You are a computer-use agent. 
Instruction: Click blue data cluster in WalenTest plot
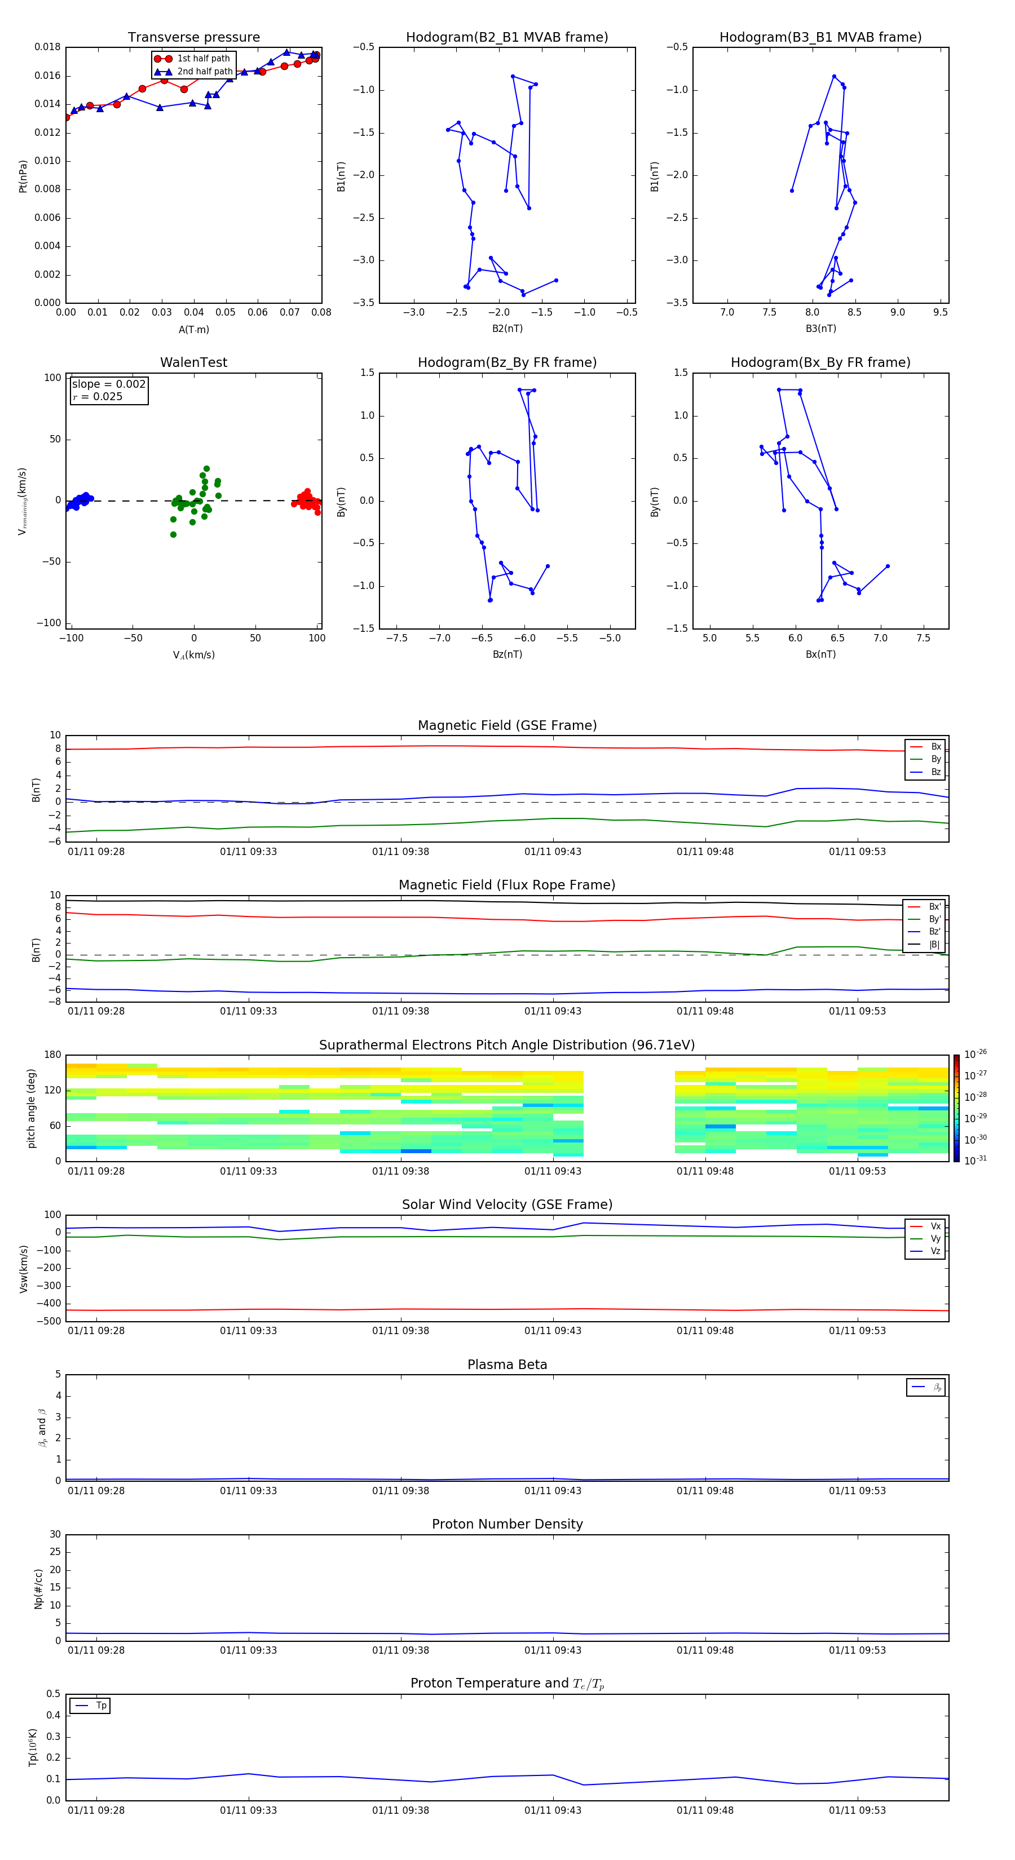click(78, 501)
